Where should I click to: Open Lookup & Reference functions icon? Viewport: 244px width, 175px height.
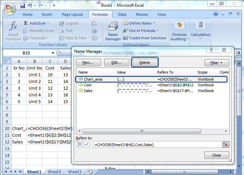pyautogui.click(x=95, y=23)
